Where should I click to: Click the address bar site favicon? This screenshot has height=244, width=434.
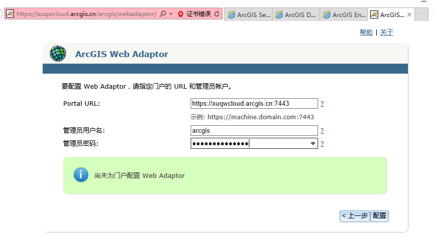coord(10,14)
